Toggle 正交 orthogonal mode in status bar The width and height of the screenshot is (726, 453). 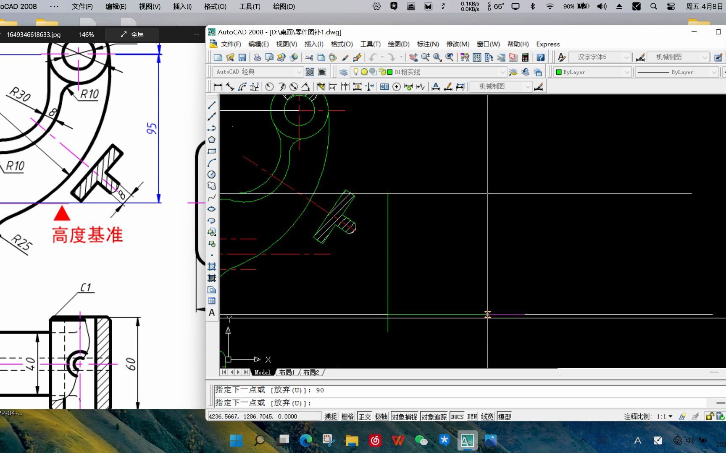coord(365,416)
